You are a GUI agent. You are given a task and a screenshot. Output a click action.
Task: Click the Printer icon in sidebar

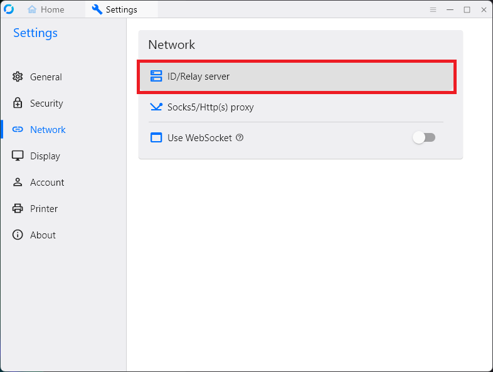pyautogui.click(x=18, y=209)
